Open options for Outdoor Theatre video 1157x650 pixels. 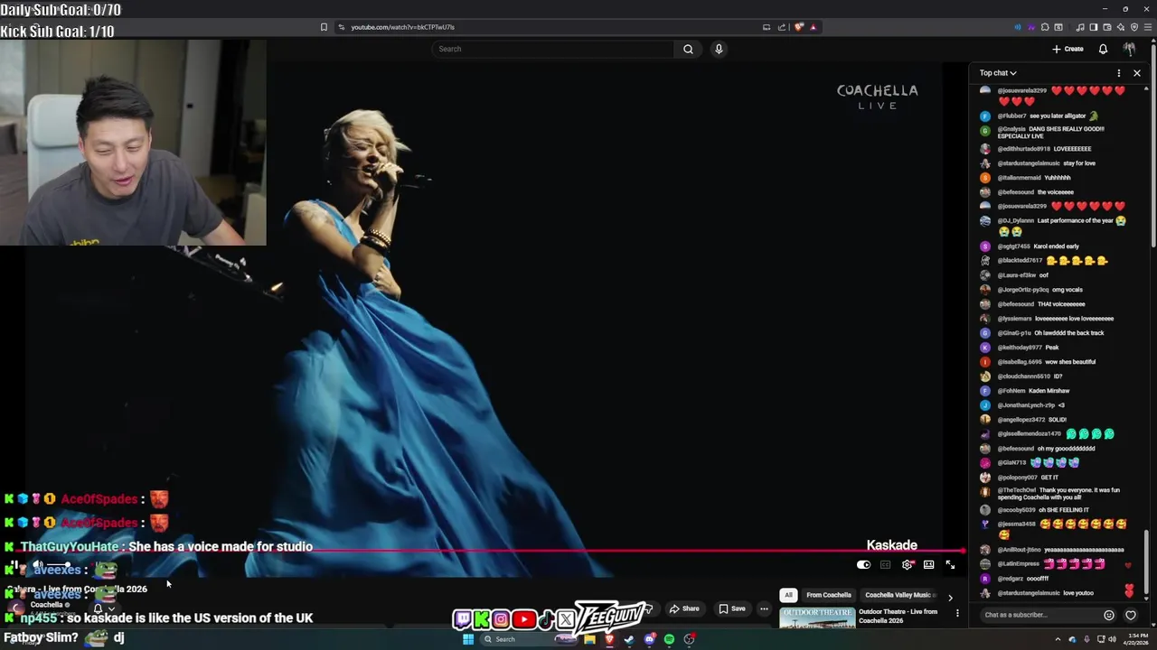pyautogui.click(x=957, y=613)
